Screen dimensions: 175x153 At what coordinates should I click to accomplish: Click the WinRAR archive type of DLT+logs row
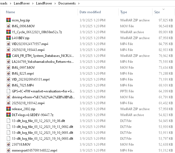pos(132,115)
